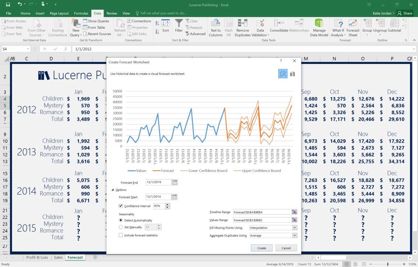Toggle the Filter funnel
418x267 pixels.
179,26
